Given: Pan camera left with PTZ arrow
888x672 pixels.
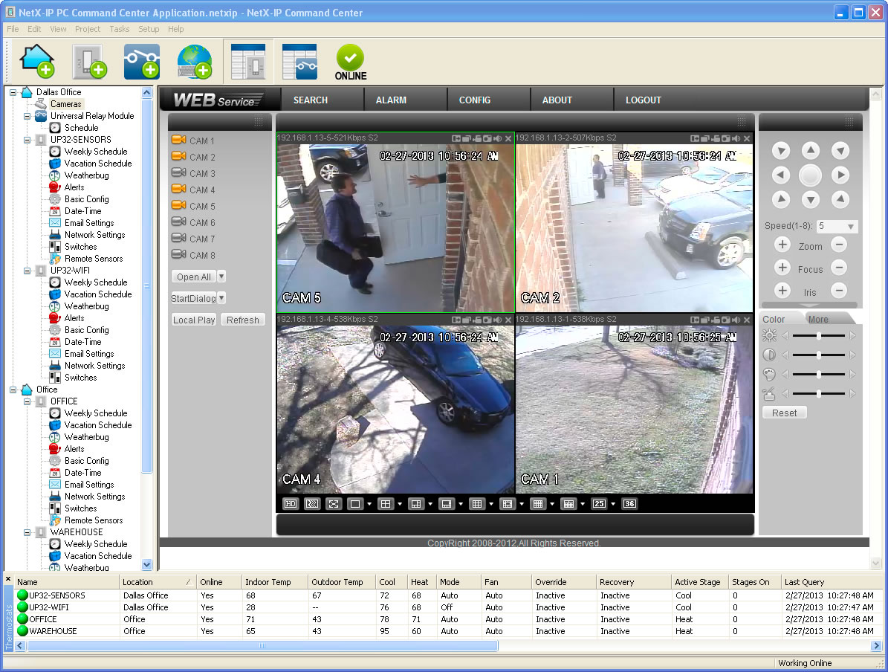Looking at the screenshot, I should pyautogui.click(x=781, y=175).
